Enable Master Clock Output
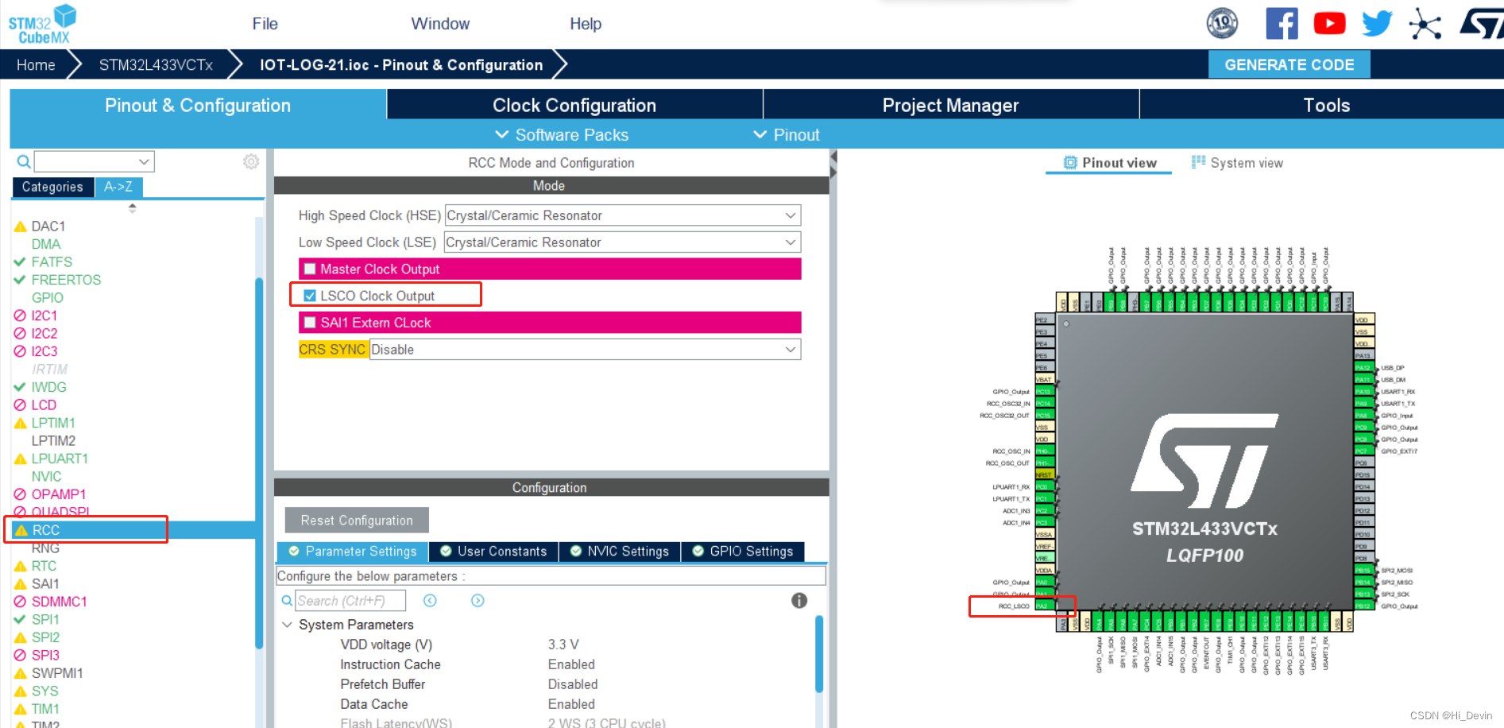This screenshot has width=1504, height=728. point(309,269)
